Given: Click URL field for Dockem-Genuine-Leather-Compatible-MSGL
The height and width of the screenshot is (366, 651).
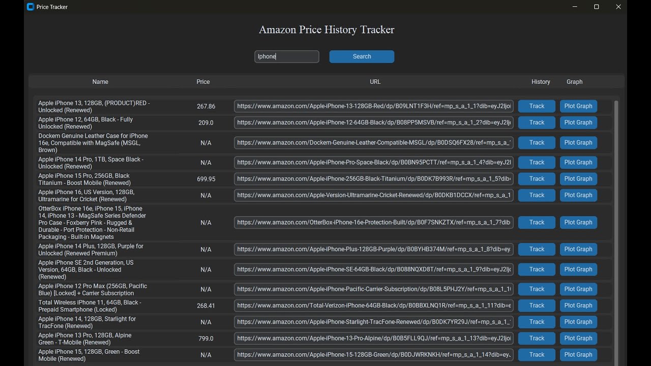Looking at the screenshot, I should click(373, 143).
